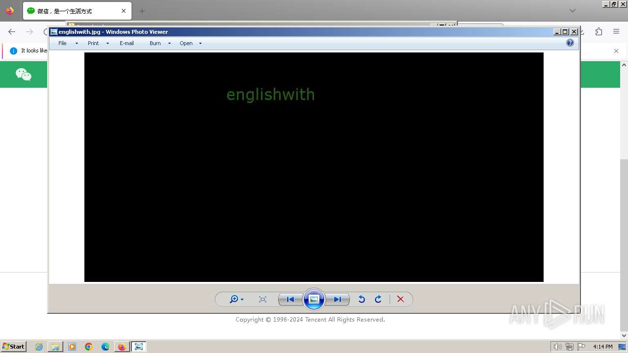628x353 pixels.
Task: Expand the Open dropdown arrow
Action: tap(200, 44)
